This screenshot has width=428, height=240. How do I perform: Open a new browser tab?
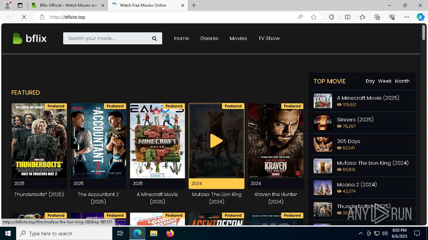[194, 5]
